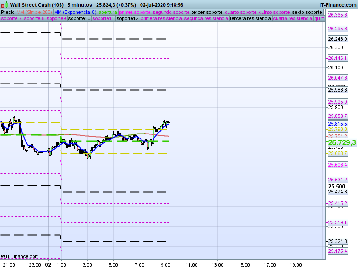Click the green 25.729,3 current price tag
The width and height of the screenshot is (358, 268).
point(342,142)
